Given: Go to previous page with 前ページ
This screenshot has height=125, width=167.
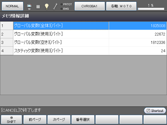Looking at the screenshot, I should (x=35, y=120).
